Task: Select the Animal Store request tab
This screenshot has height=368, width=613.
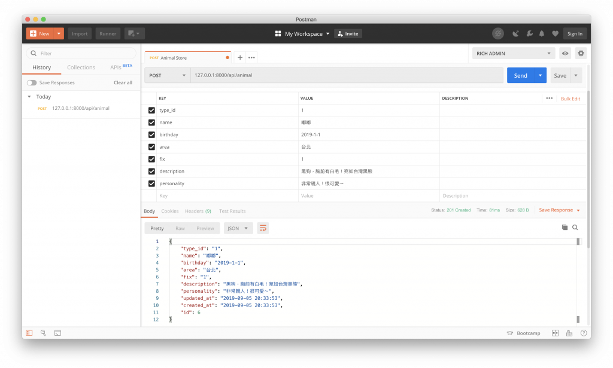Action: click(187, 58)
